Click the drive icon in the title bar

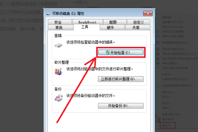point(49,14)
